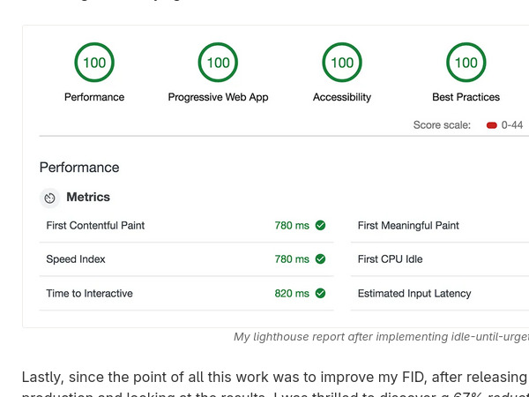Click green checkmark beside Time to Interactive
Image resolution: width=529 pixels, height=397 pixels.
[x=320, y=293]
